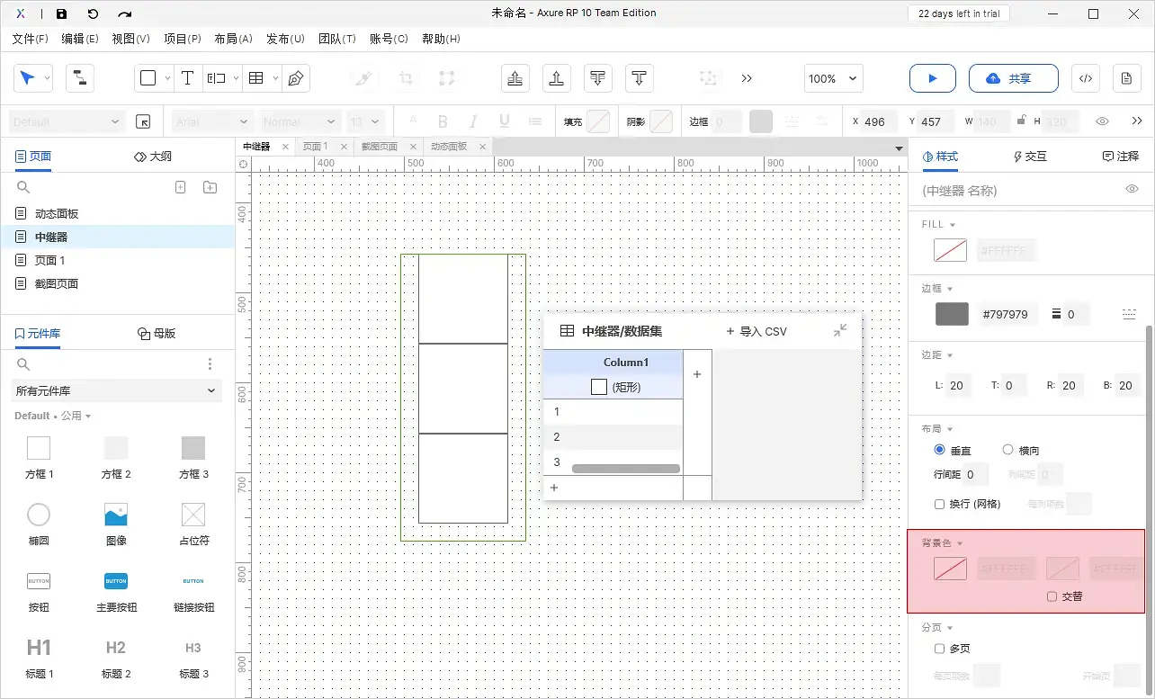
Task: Add new page icon in Pages panel
Action: click(180, 187)
